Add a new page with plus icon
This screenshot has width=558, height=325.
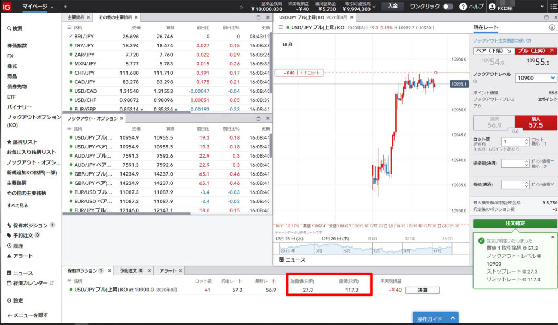coord(65,7)
